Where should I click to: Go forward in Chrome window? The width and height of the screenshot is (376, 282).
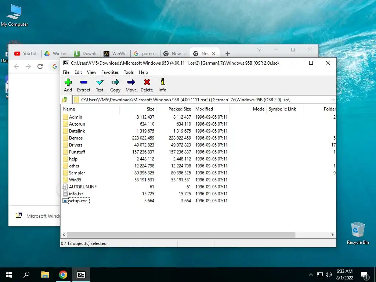(28, 66)
